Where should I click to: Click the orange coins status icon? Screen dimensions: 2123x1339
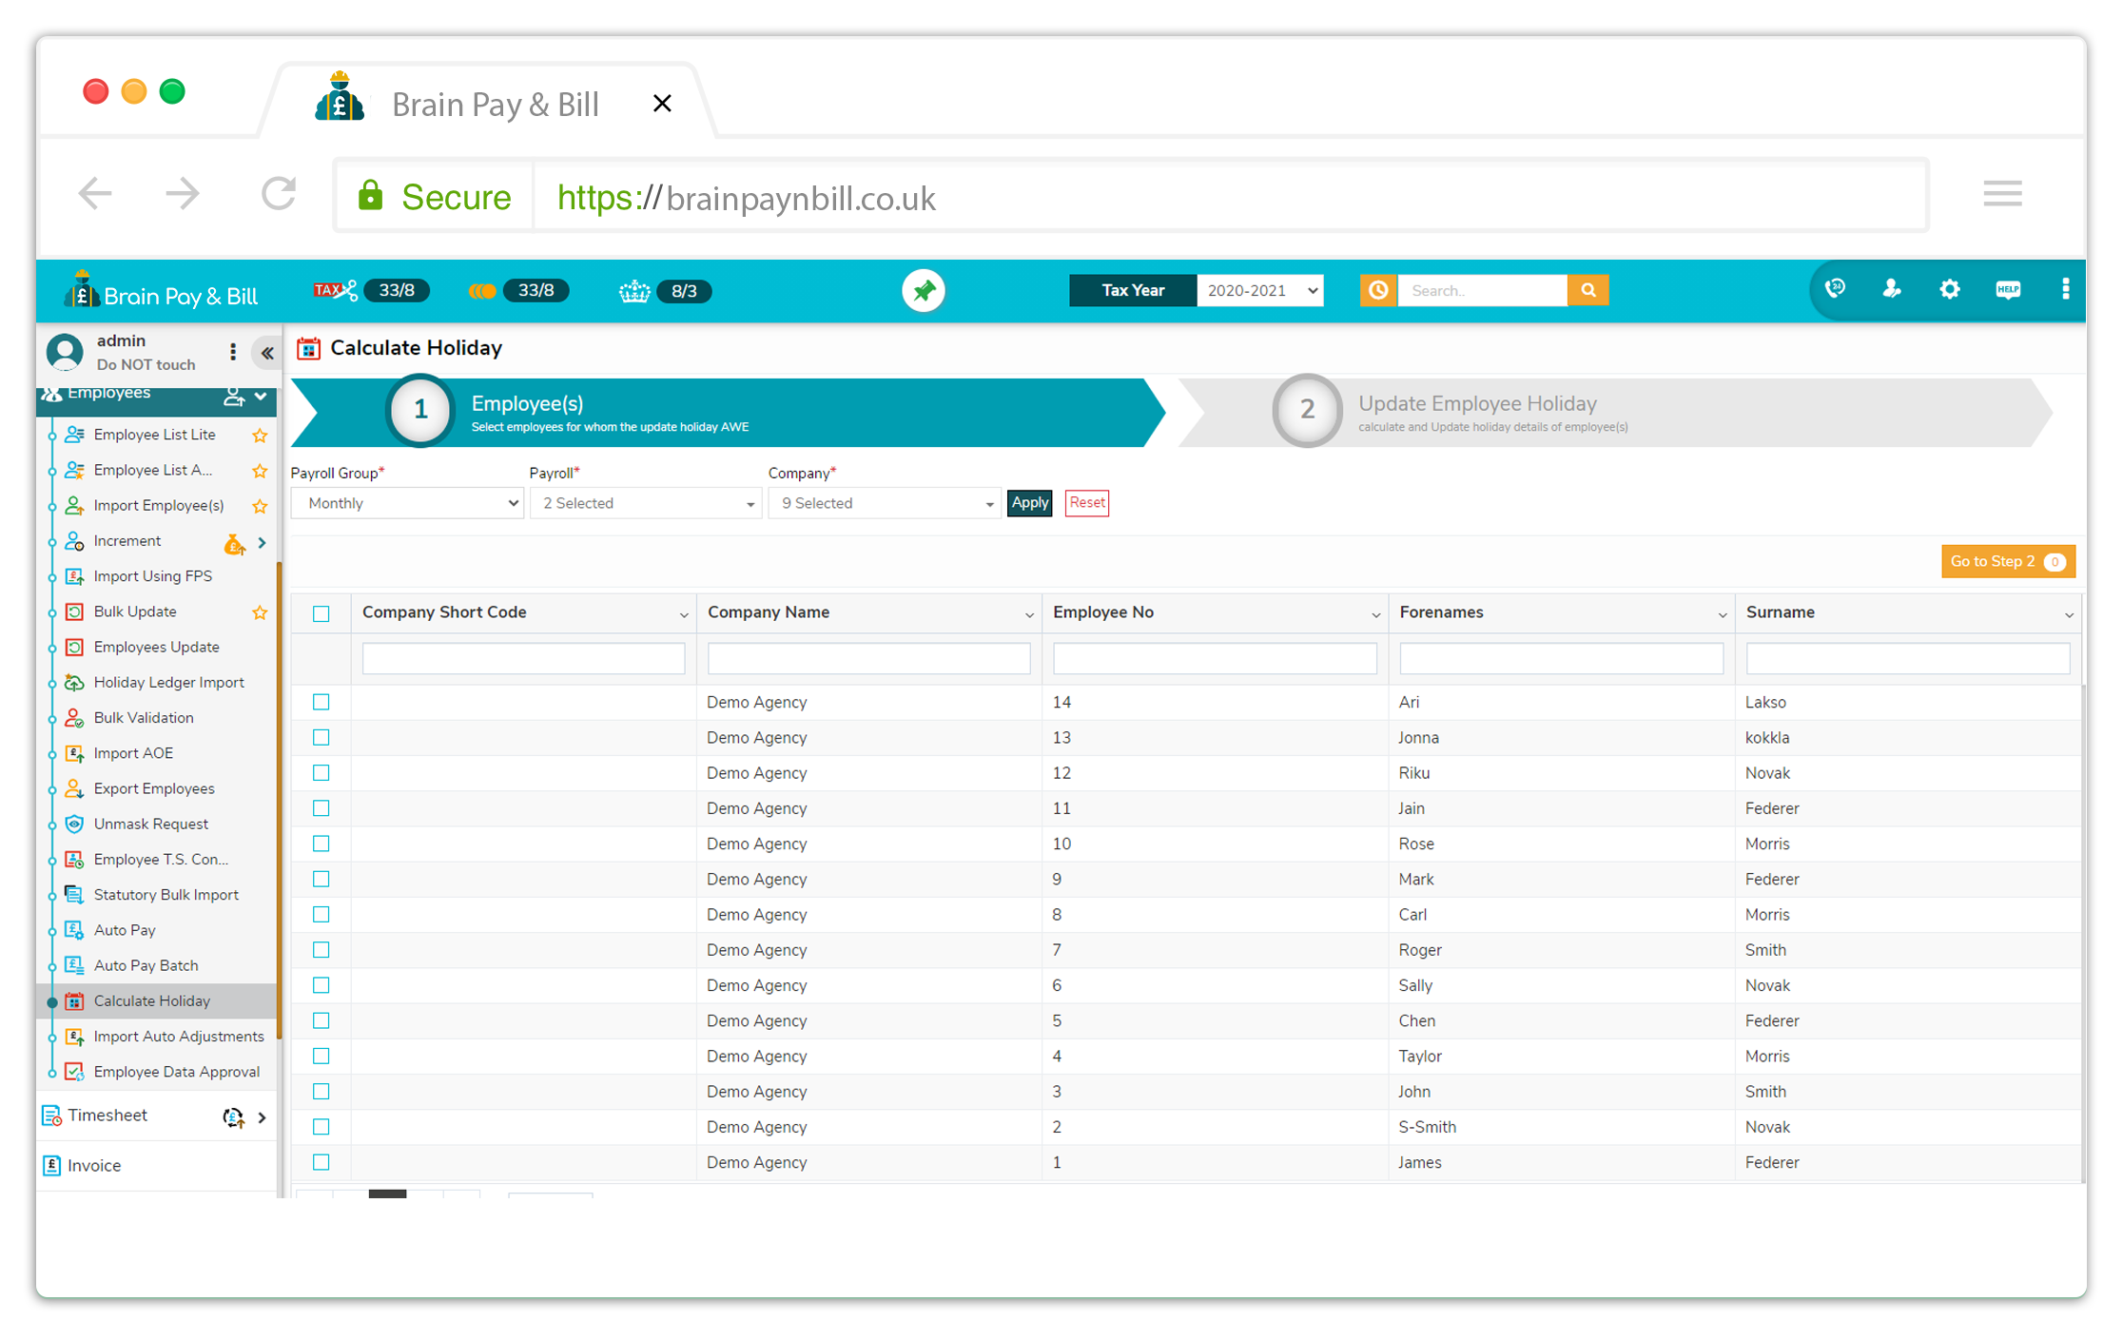(482, 290)
